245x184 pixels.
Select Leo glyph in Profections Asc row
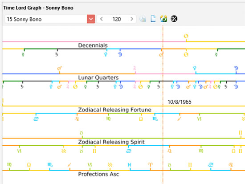pyautogui.click(x=231, y=164)
